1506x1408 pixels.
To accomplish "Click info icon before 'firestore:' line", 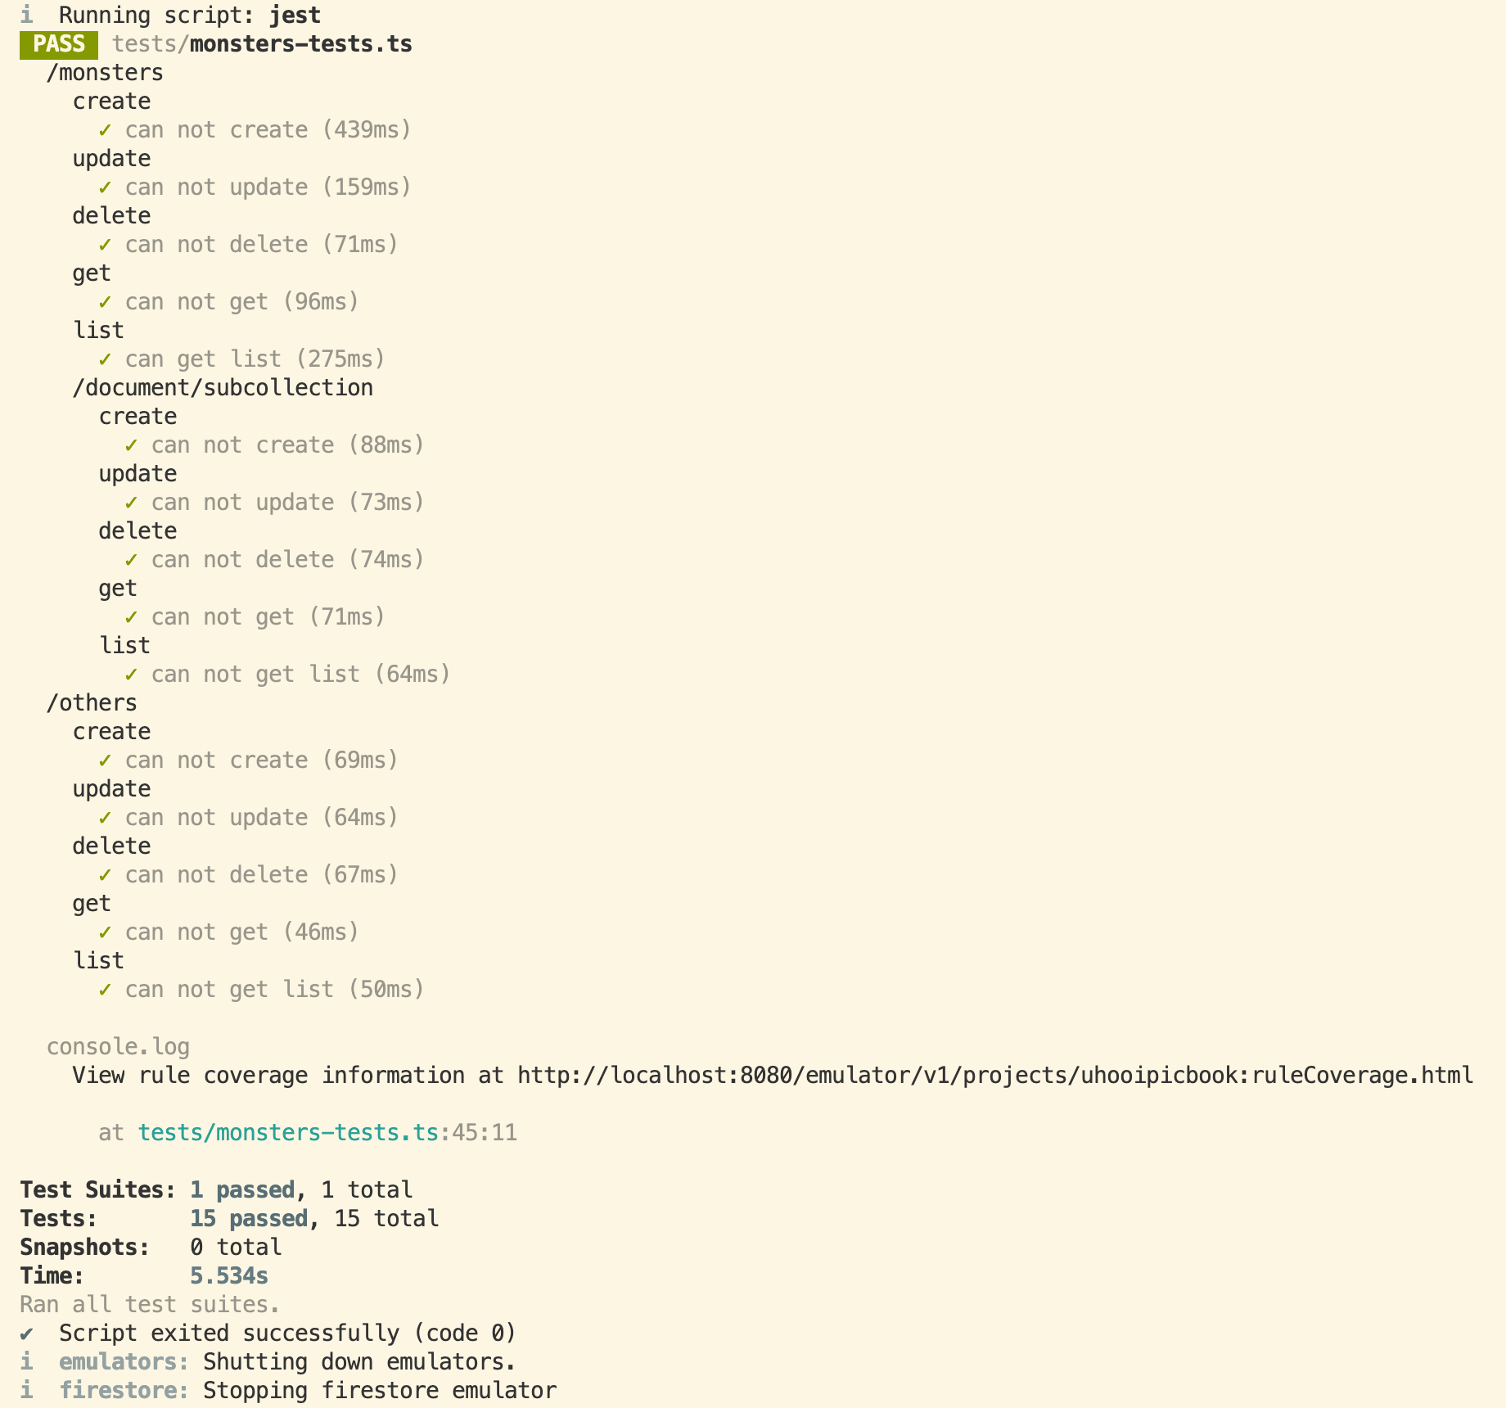I will (27, 1391).
